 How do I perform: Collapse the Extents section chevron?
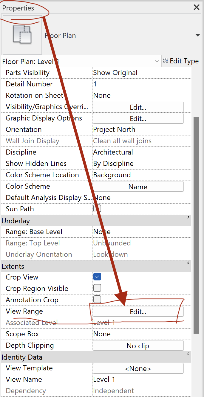pyautogui.click(x=188, y=263)
